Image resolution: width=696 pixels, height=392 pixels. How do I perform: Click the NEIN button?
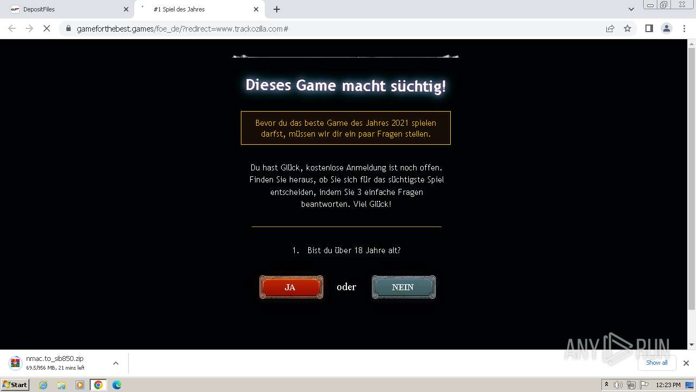click(x=403, y=287)
